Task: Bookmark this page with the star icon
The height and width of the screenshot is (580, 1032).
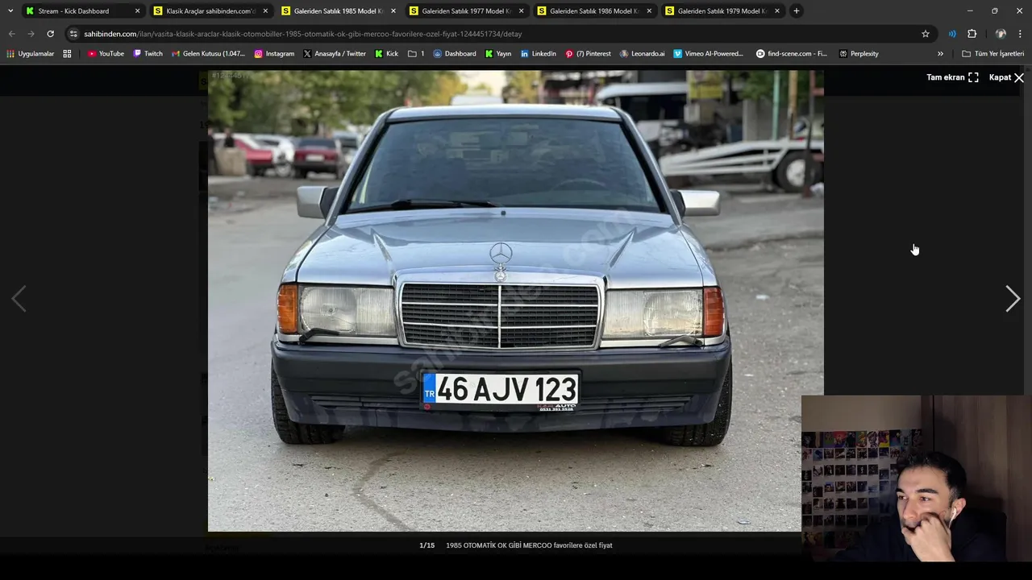Action: pos(926,34)
